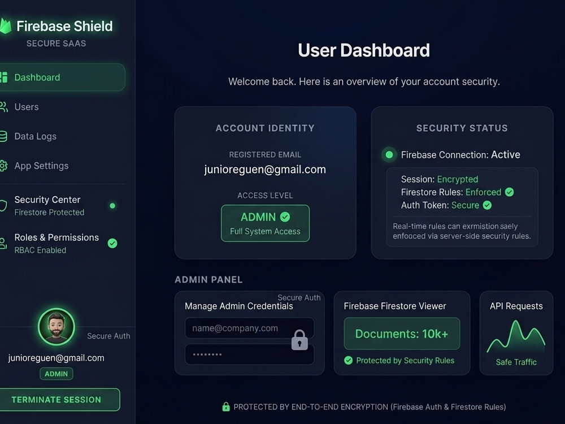
Task: Click the Users people icon in sidebar
Action: 3,107
